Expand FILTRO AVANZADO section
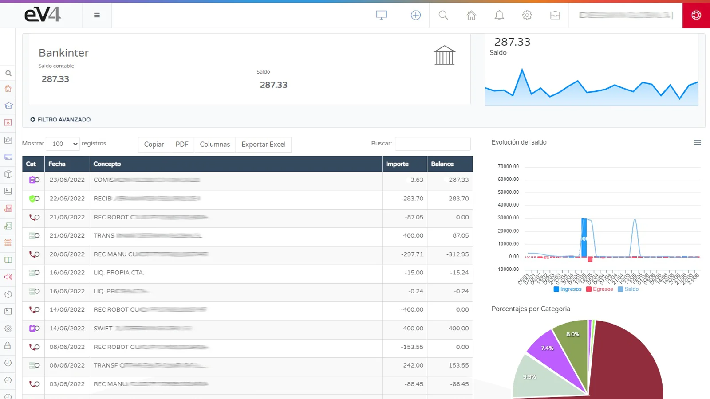This screenshot has height=399, width=710. pyautogui.click(x=60, y=120)
